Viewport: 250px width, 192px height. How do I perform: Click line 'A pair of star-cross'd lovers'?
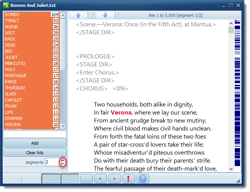[x=148, y=145]
